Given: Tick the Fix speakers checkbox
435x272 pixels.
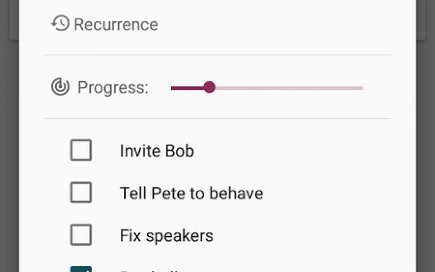Looking at the screenshot, I should click(x=81, y=235).
